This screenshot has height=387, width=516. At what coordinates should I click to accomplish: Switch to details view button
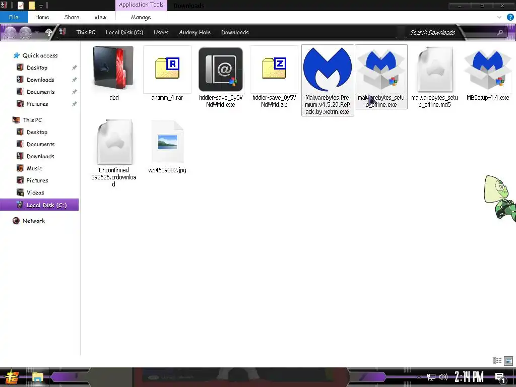[x=497, y=361]
